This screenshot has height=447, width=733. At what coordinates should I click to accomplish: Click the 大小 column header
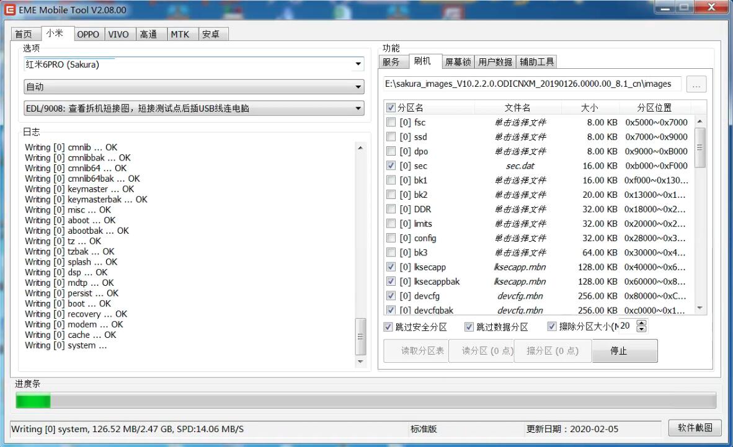(x=590, y=107)
